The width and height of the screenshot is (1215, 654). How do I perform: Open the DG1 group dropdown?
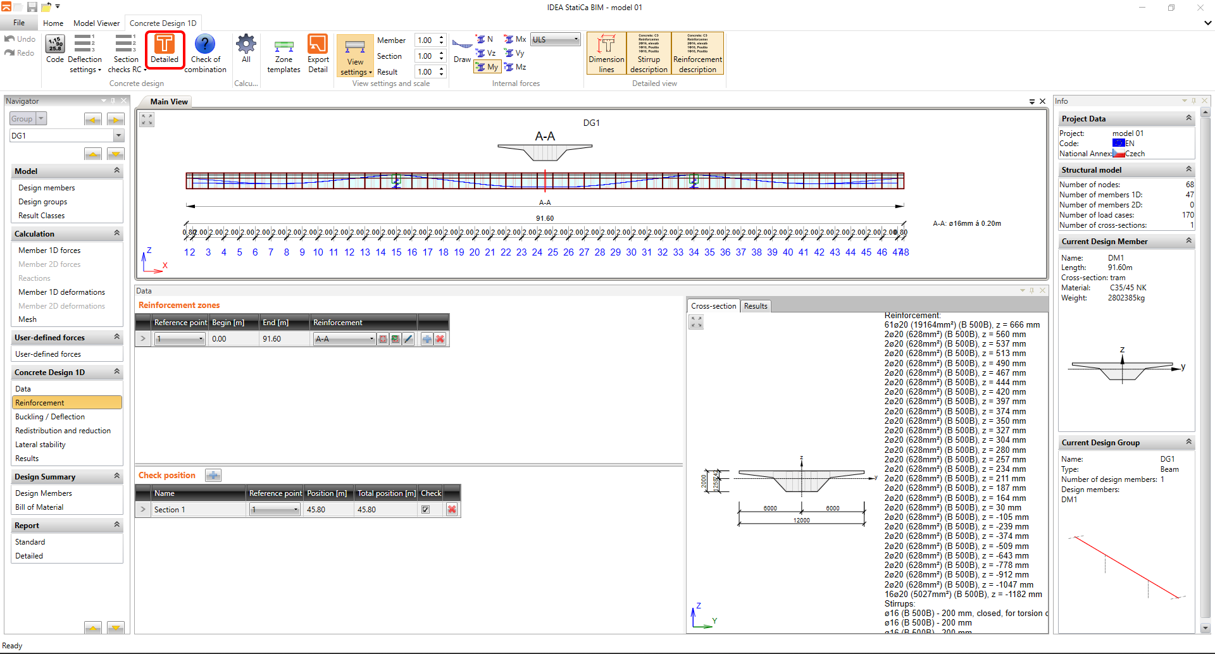118,135
